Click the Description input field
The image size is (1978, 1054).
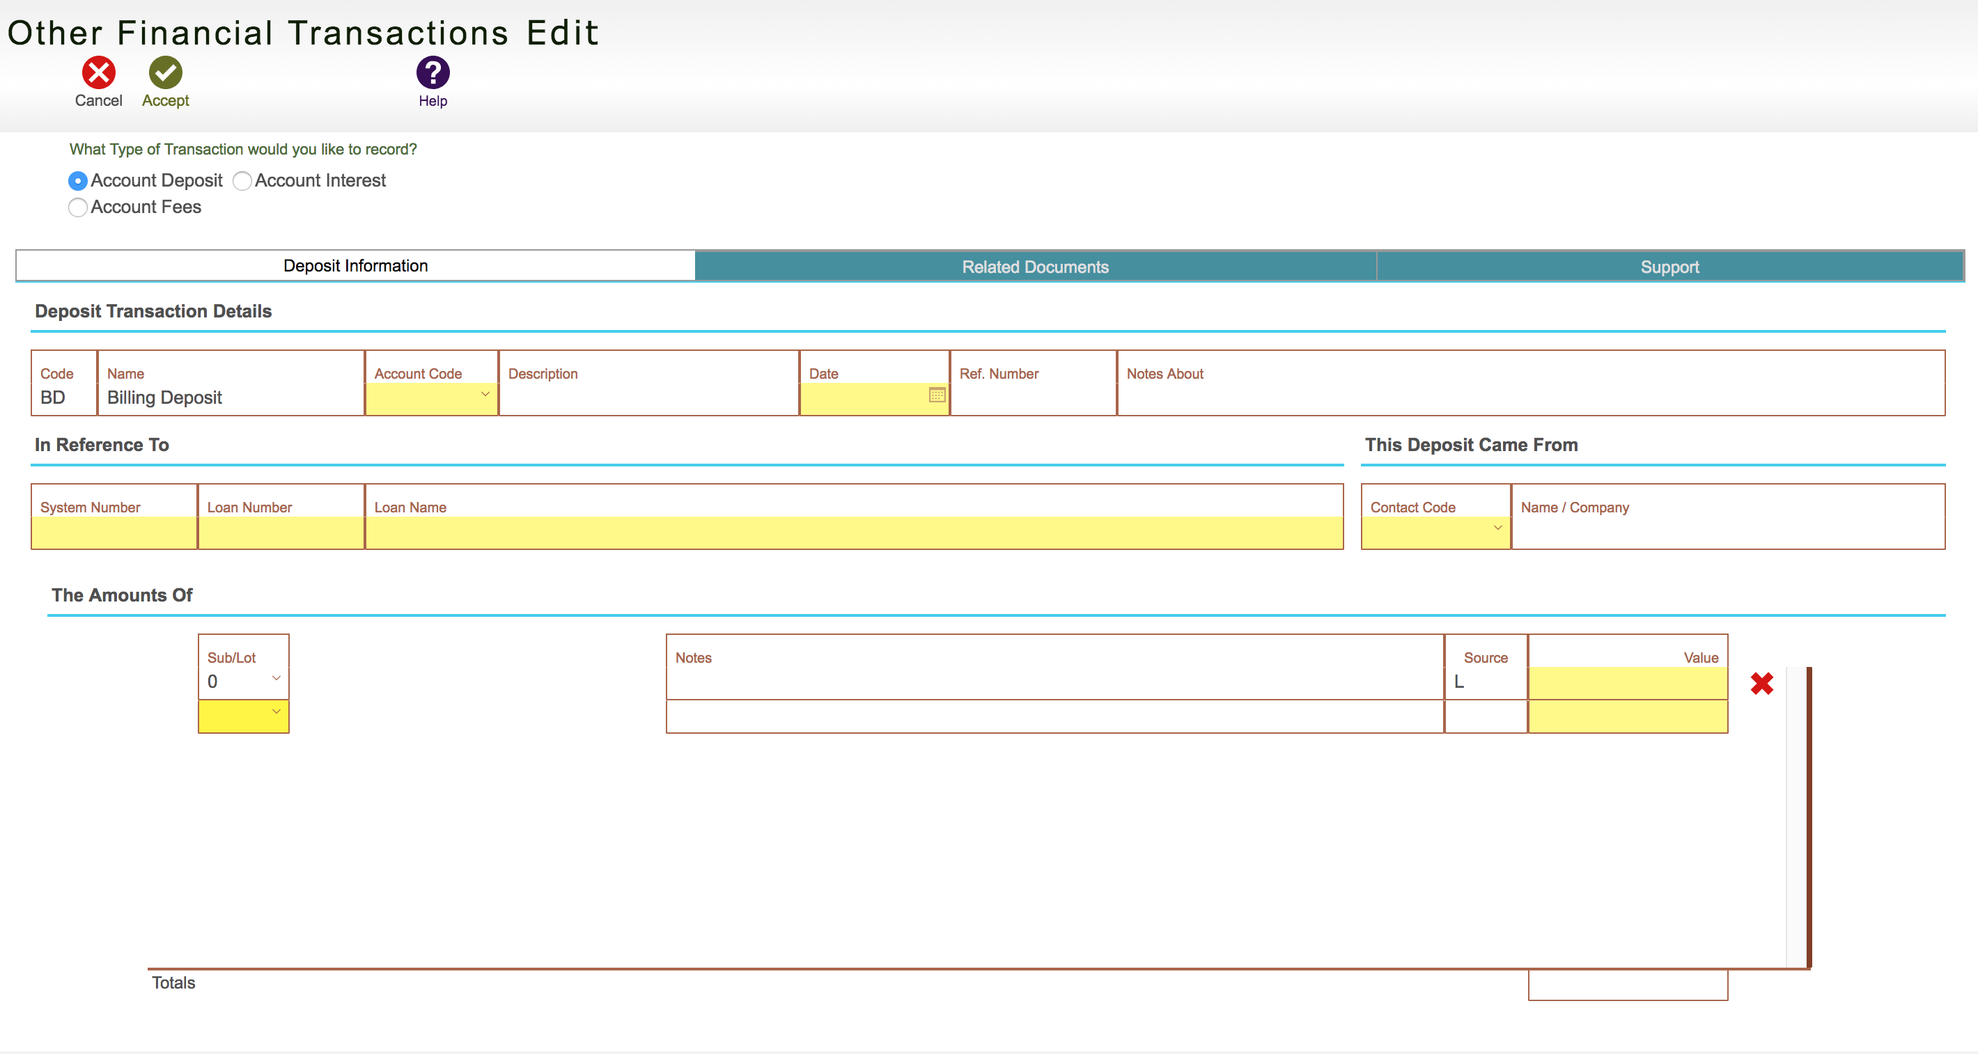[648, 398]
